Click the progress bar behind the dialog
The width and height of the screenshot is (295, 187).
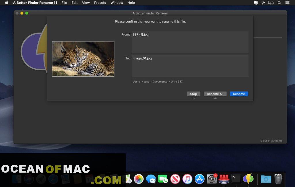268,38
